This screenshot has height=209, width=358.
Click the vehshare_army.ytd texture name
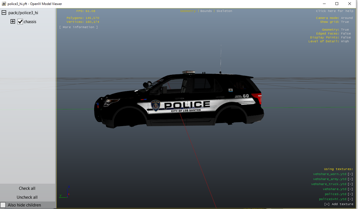tap(330, 179)
